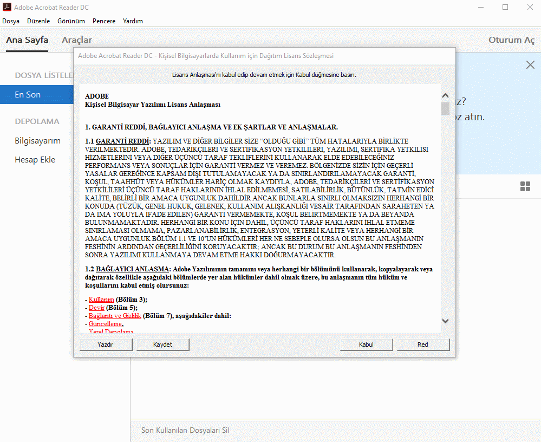The height and width of the screenshot is (442, 541).
Task: Follow the Bağlantı ve Gizlilik link
Action: click(115, 316)
